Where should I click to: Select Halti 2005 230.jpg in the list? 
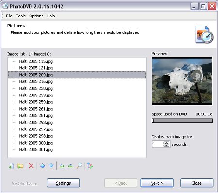click(36, 88)
